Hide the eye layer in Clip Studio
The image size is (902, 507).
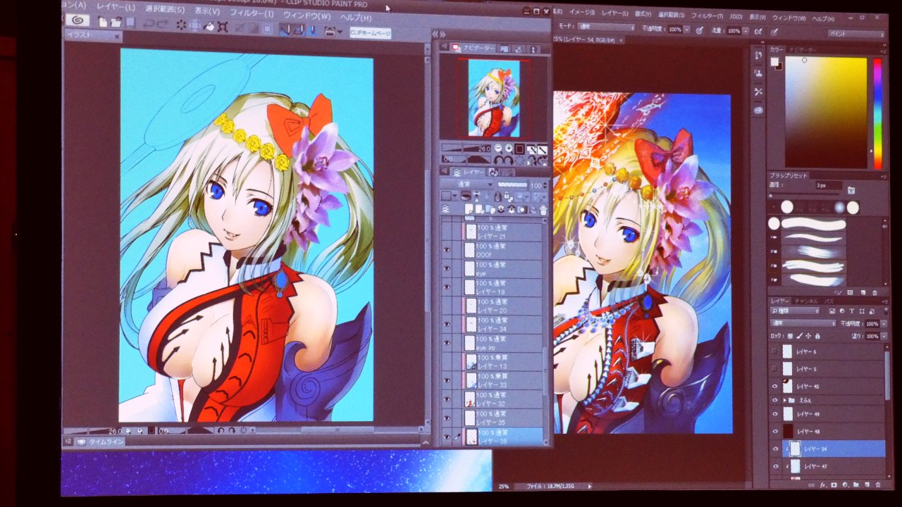tap(447, 269)
